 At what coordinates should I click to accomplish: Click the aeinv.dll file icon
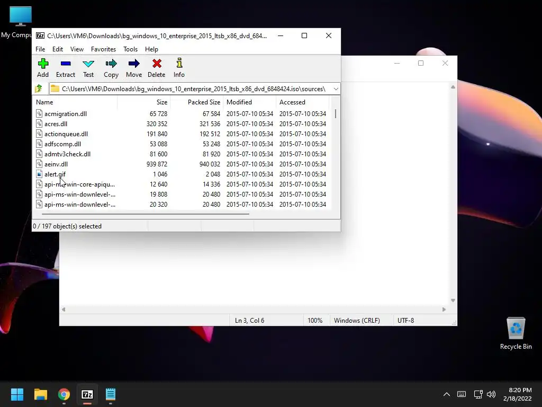pyautogui.click(x=39, y=164)
